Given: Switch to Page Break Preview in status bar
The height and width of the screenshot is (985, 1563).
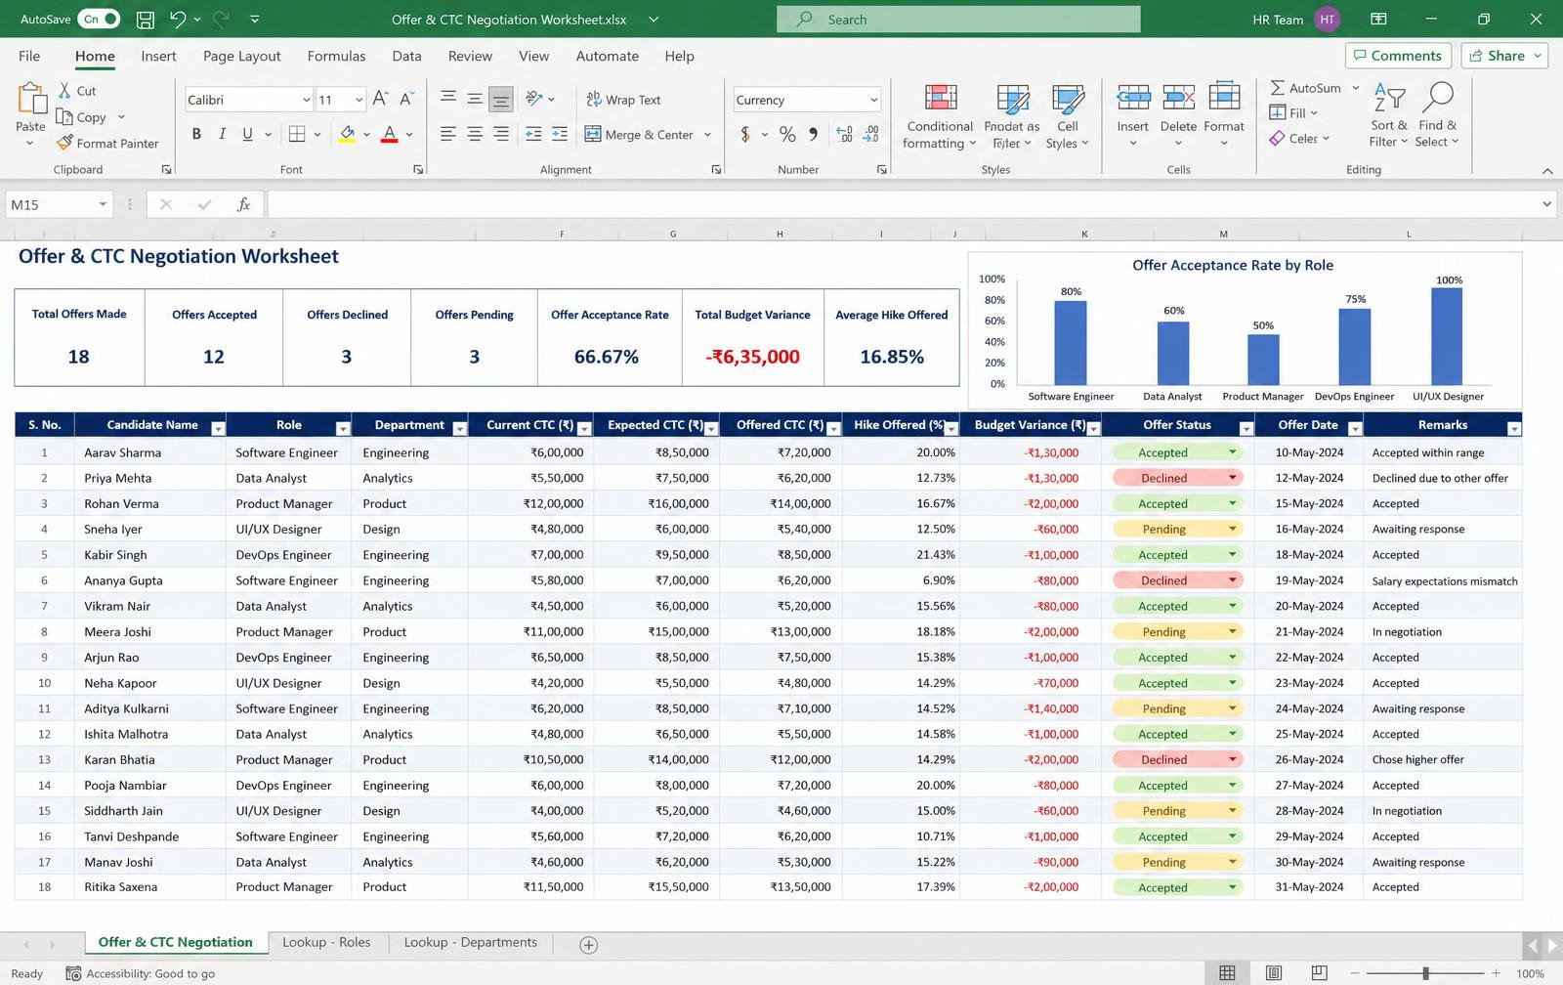Looking at the screenshot, I should 1319,973.
